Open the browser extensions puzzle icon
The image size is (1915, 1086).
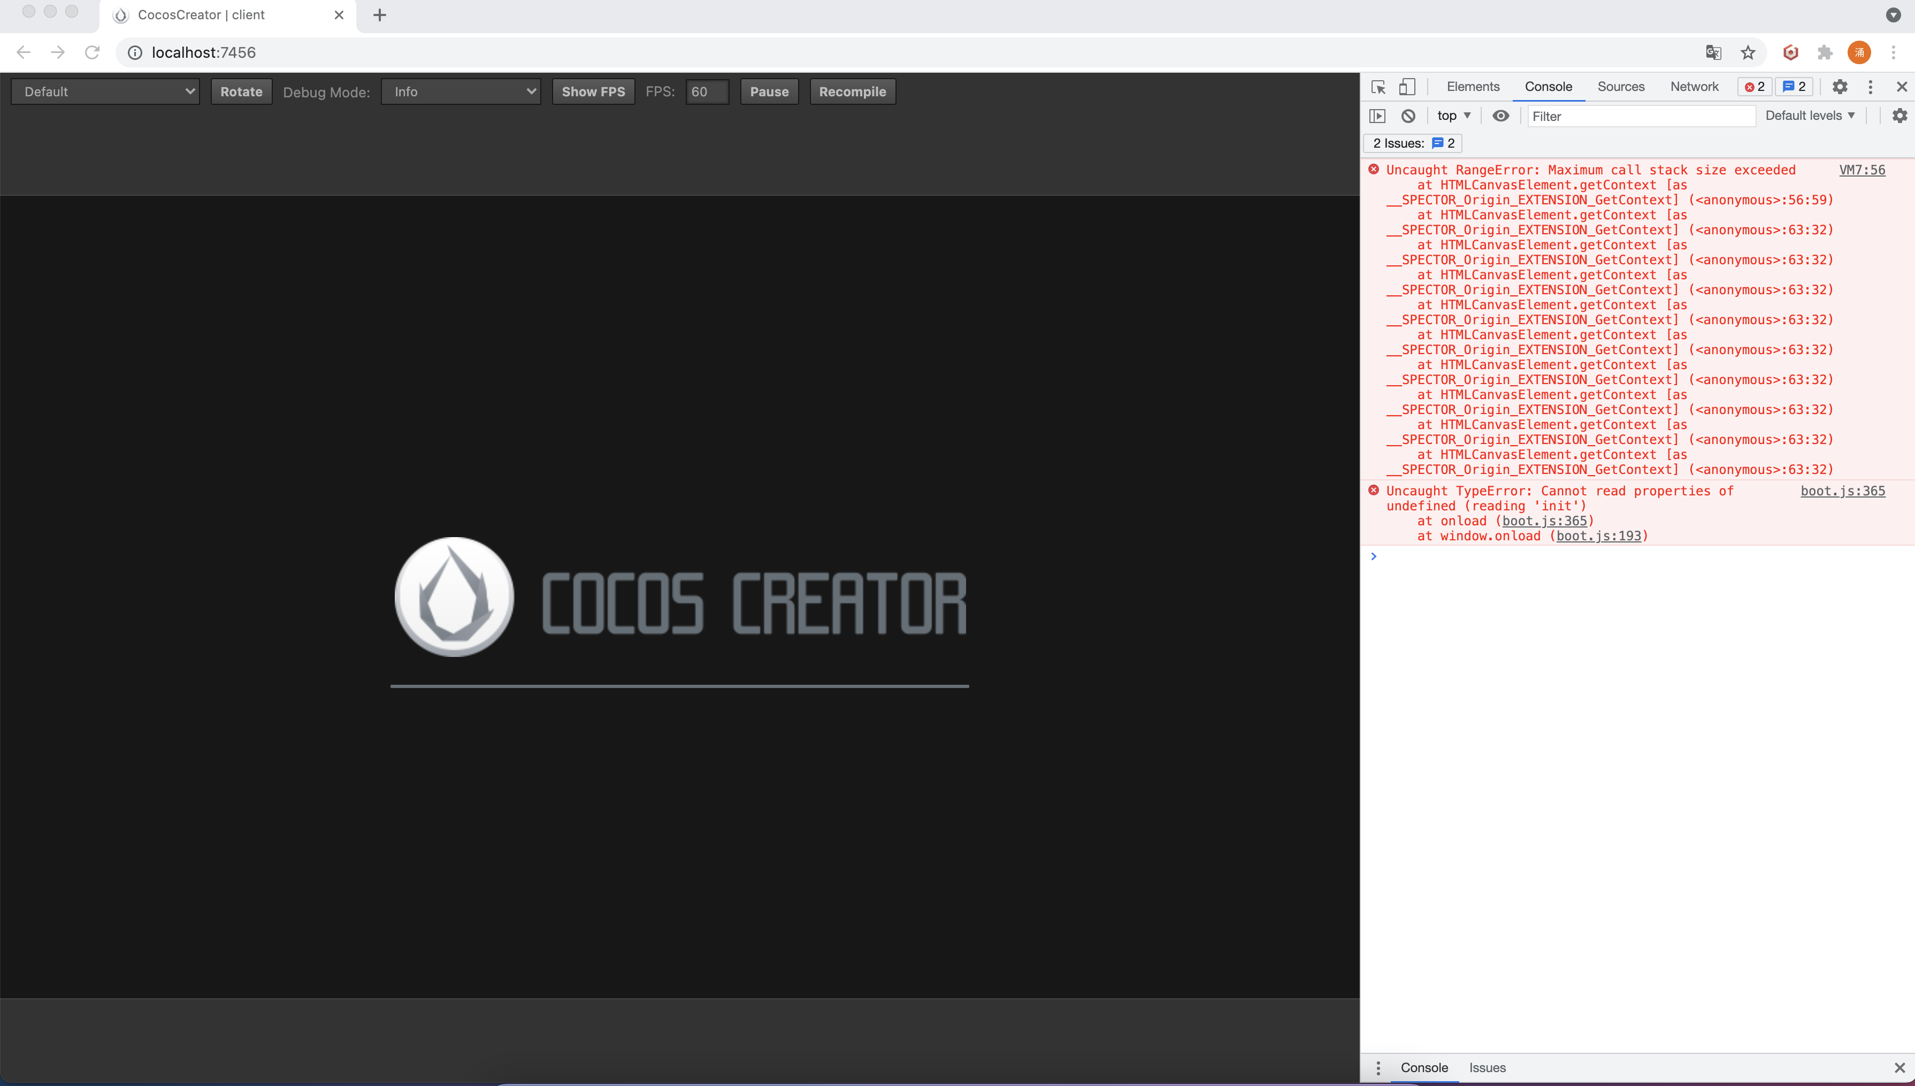[1825, 52]
